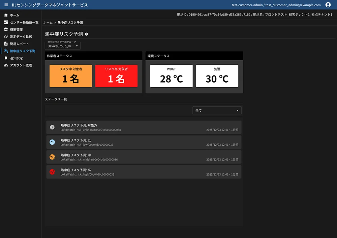Open the 熱中症リスク予測グループ DeviceGroup dropdown
Screen dimensions: 337x238
point(62,46)
